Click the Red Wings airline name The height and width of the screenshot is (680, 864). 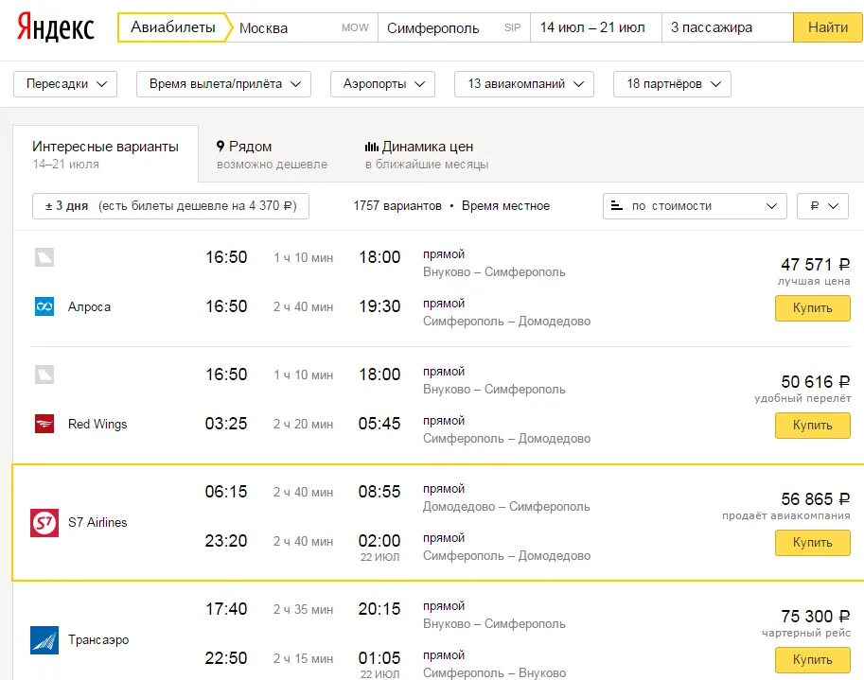point(97,424)
